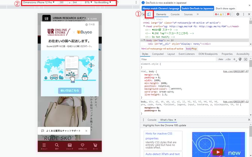Switch to the Sources tab
Viewport: 252px width, 157px height.
click(x=188, y=14)
